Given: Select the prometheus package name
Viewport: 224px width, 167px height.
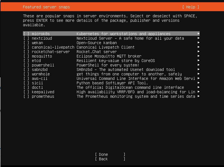Looking at the screenshot, I should tap(43, 96).
